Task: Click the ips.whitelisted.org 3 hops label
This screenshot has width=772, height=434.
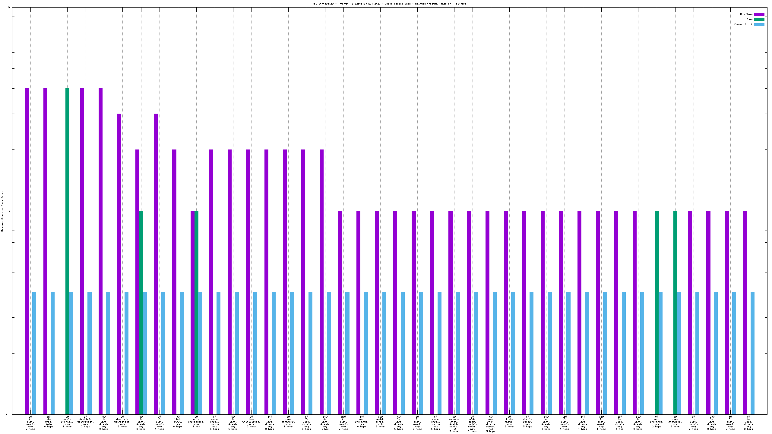Action: click(x=251, y=422)
